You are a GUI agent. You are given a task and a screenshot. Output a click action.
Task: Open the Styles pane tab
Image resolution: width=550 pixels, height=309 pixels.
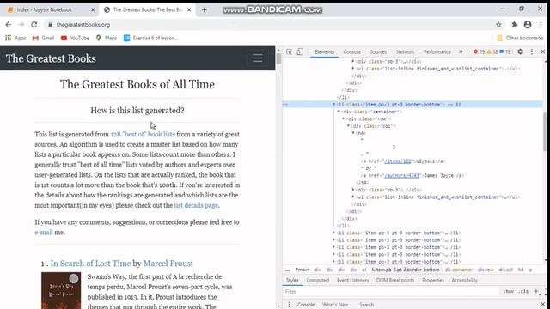pos(292,281)
